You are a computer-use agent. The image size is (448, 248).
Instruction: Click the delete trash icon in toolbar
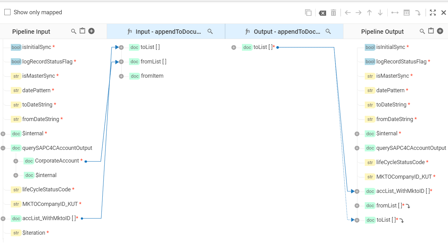pyautogui.click(x=333, y=13)
